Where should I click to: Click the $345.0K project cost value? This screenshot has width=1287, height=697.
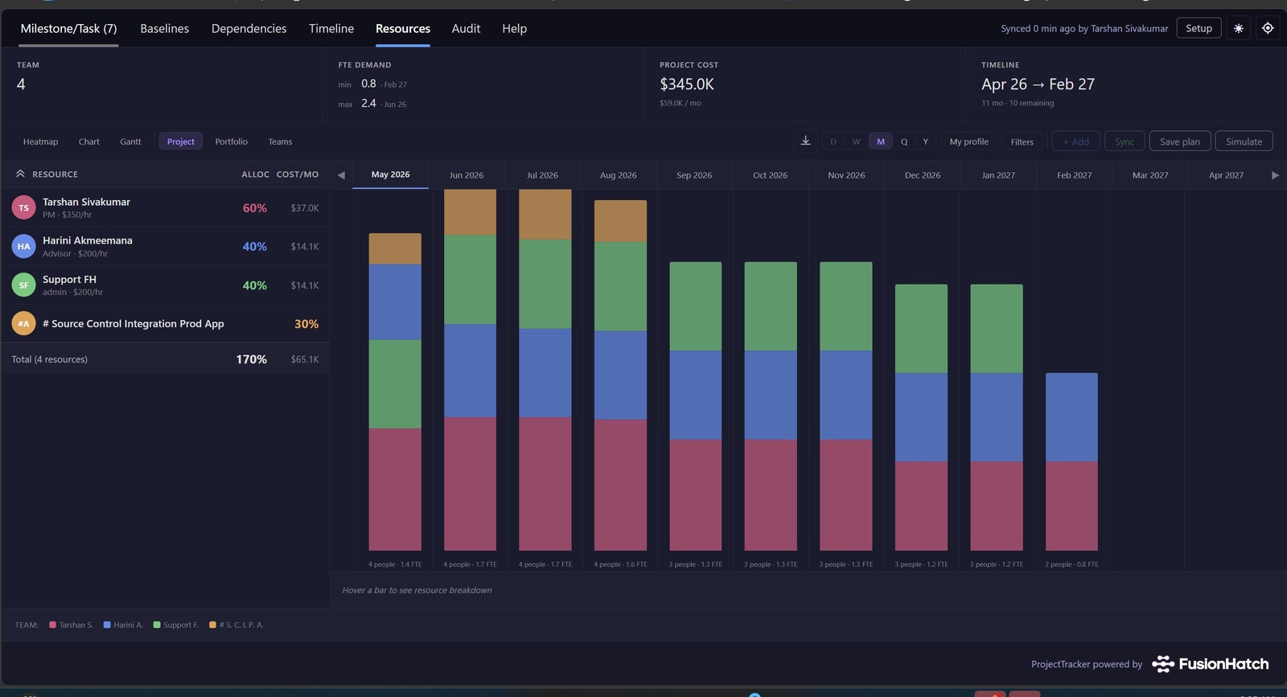tap(687, 84)
